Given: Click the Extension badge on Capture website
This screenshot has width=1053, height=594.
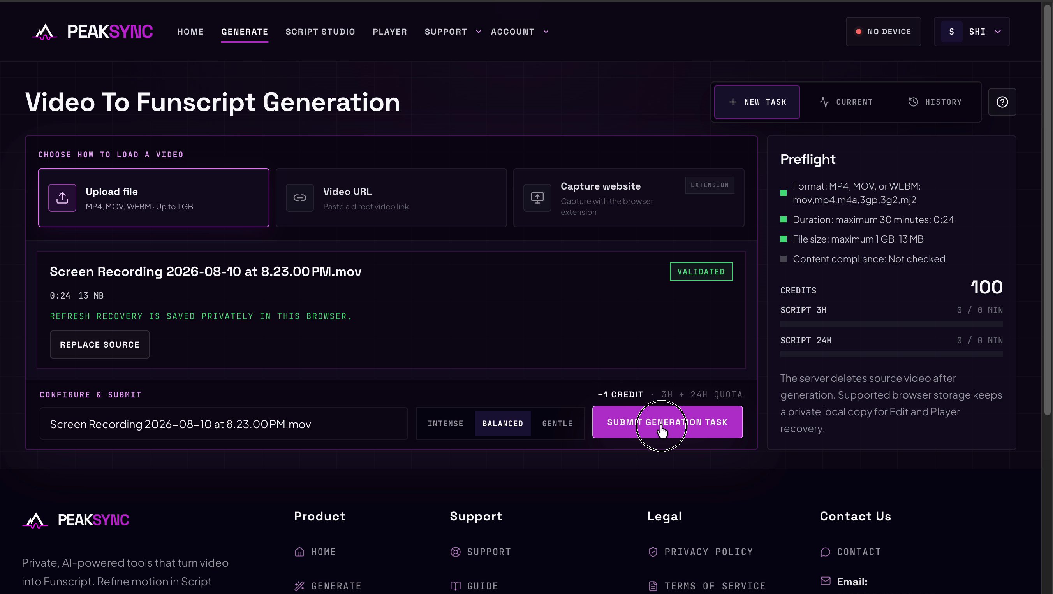Looking at the screenshot, I should pos(710,185).
